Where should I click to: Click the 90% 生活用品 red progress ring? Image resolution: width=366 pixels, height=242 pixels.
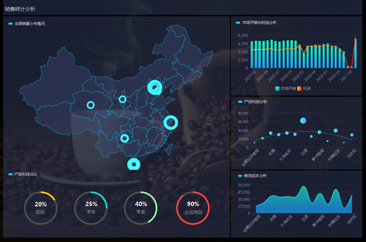(x=193, y=208)
